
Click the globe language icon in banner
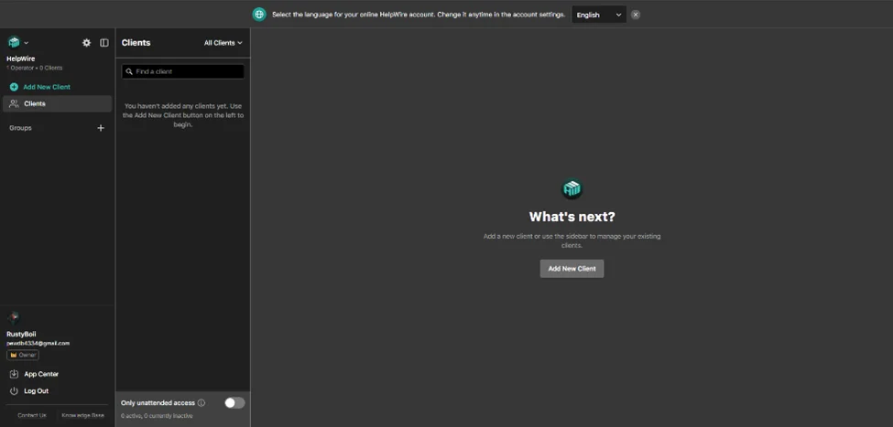259,15
